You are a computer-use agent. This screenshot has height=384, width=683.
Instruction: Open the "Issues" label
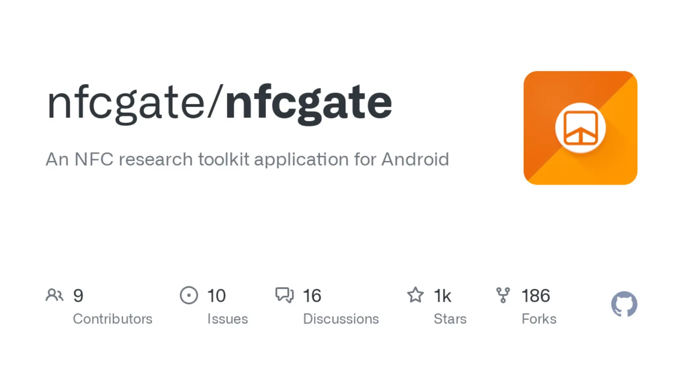tap(228, 319)
